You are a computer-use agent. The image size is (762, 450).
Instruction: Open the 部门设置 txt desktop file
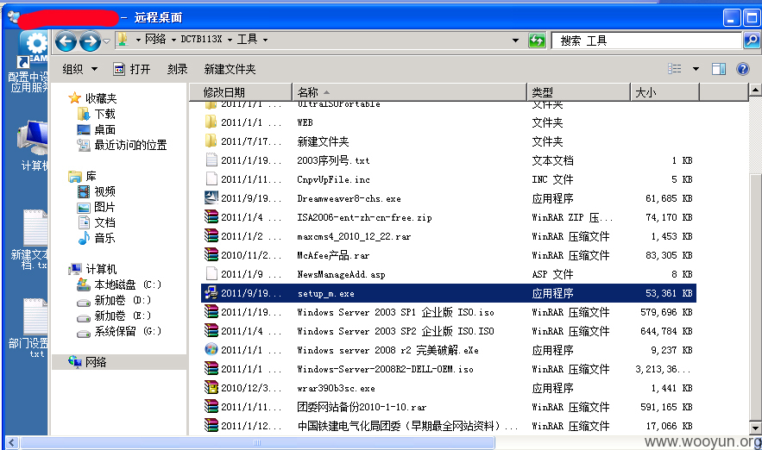(x=30, y=328)
